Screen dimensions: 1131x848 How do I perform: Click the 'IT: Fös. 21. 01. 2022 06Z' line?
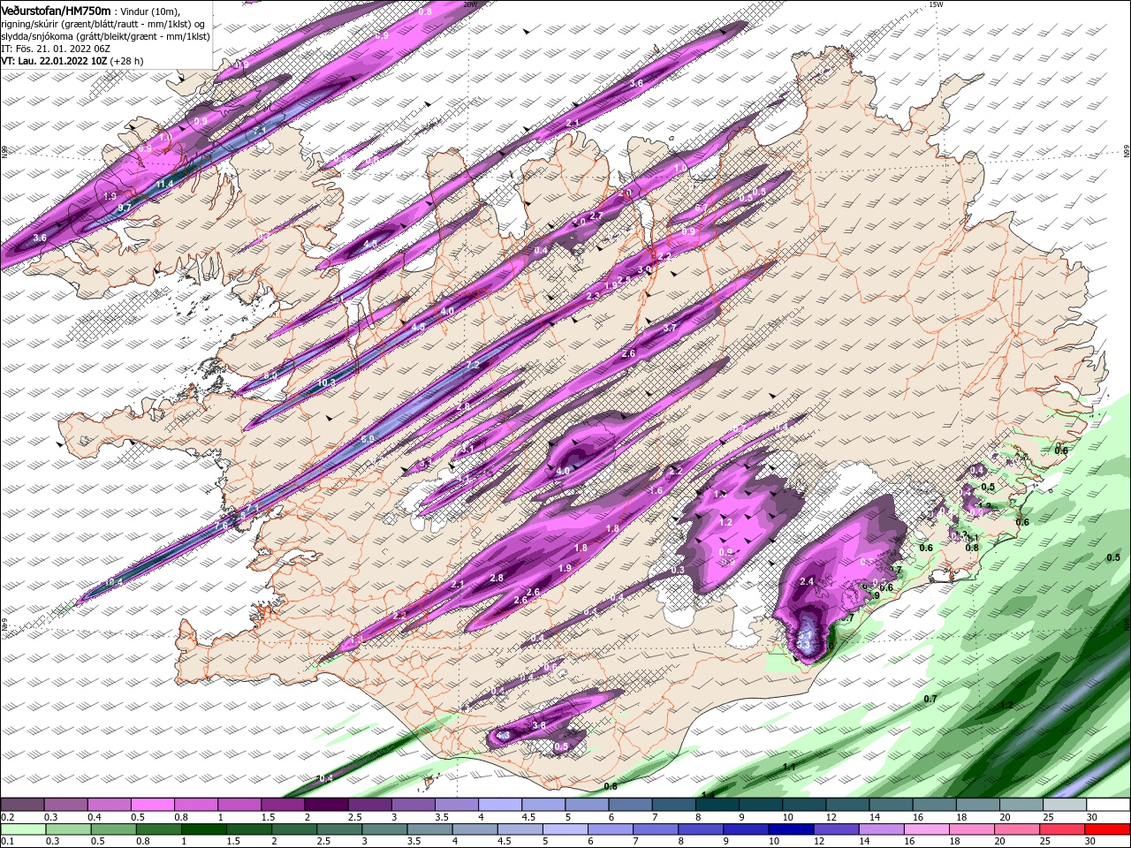pyautogui.click(x=56, y=48)
